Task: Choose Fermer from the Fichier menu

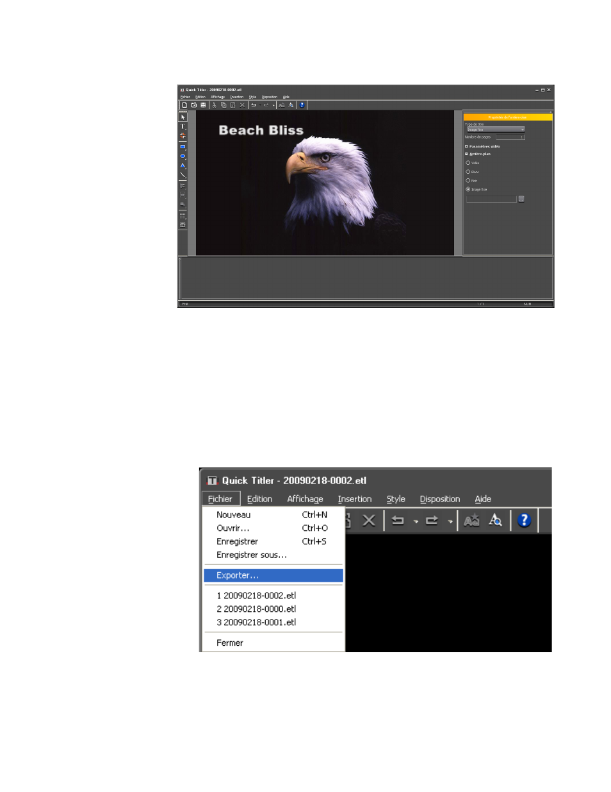Action: click(x=273, y=643)
